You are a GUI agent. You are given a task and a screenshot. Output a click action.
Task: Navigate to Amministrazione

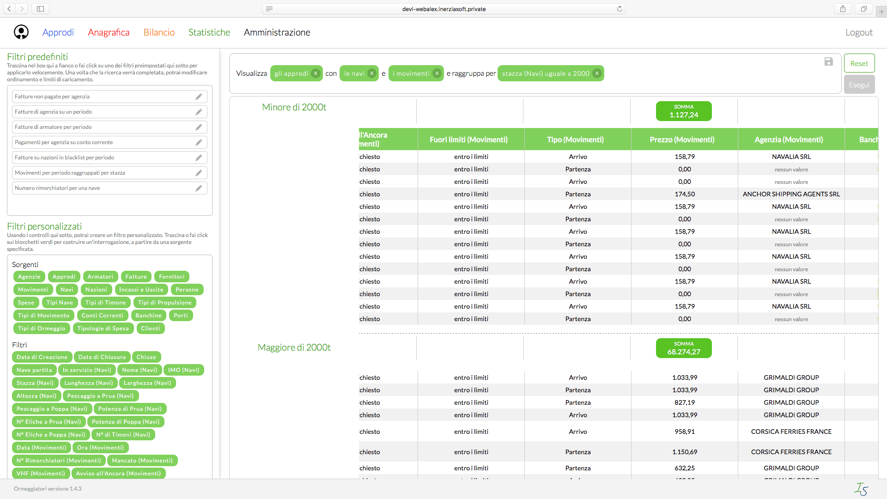pyautogui.click(x=277, y=32)
